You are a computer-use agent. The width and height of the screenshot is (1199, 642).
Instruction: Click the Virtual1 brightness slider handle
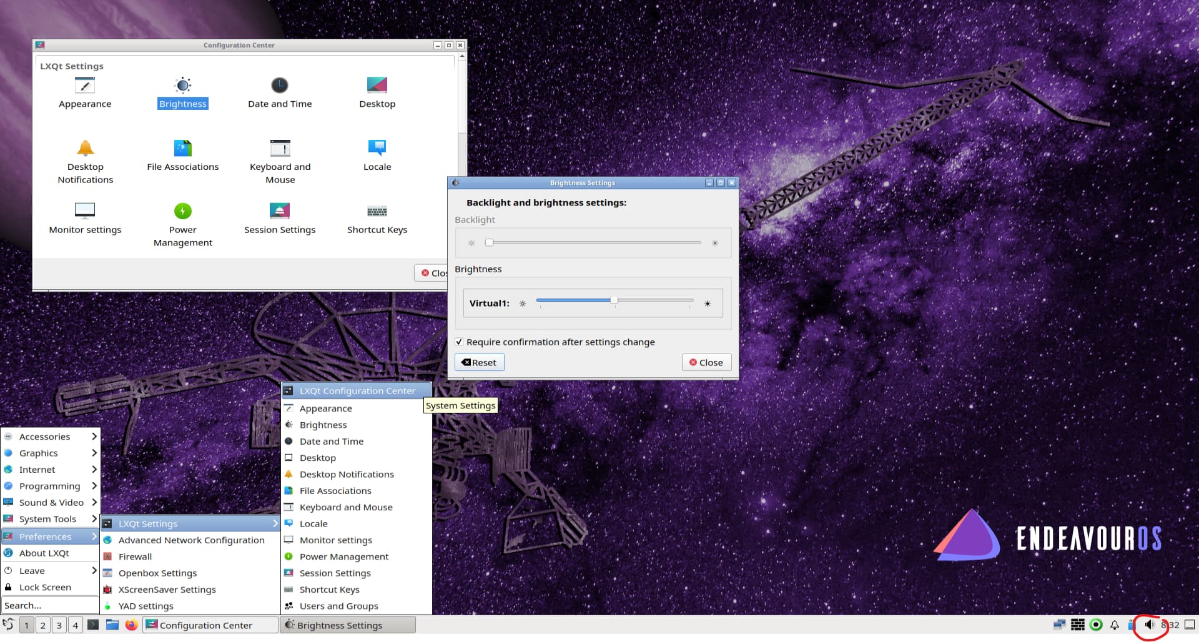(614, 300)
